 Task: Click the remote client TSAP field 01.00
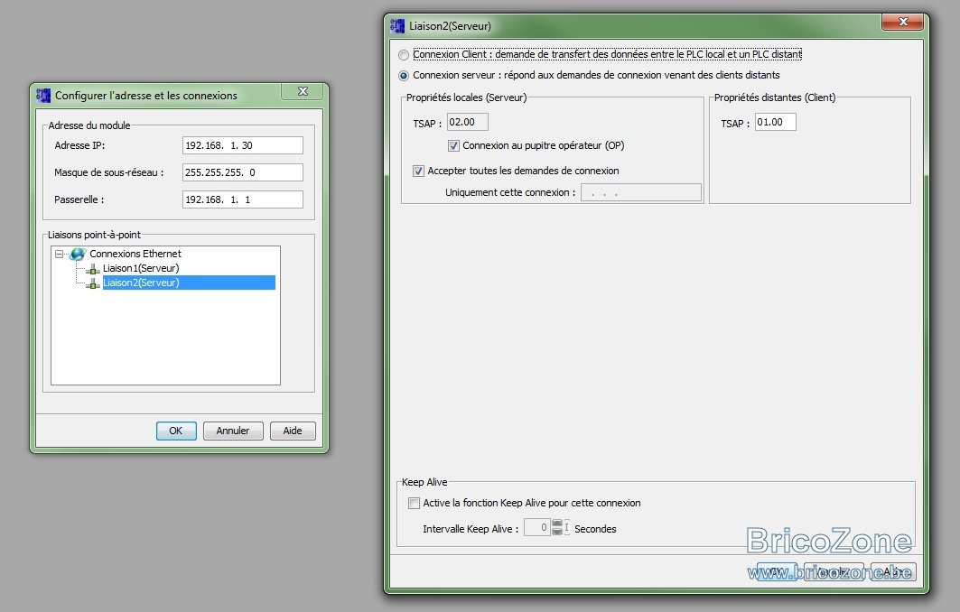pyautogui.click(x=775, y=122)
